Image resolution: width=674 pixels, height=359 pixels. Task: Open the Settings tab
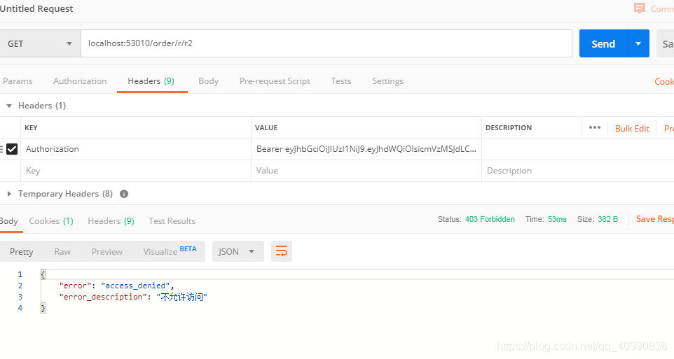[387, 81]
